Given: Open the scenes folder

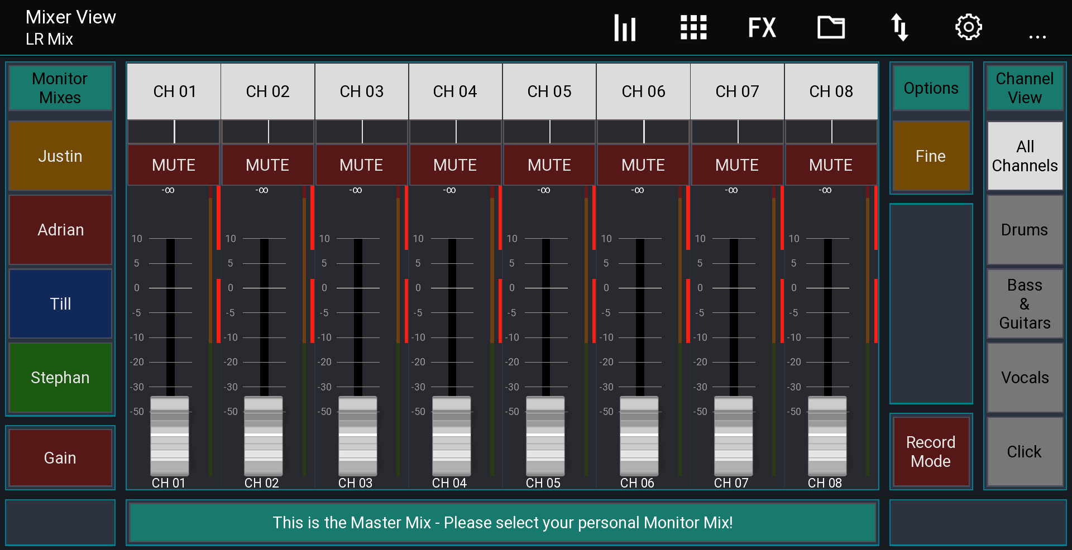Looking at the screenshot, I should click(x=831, y=27).
